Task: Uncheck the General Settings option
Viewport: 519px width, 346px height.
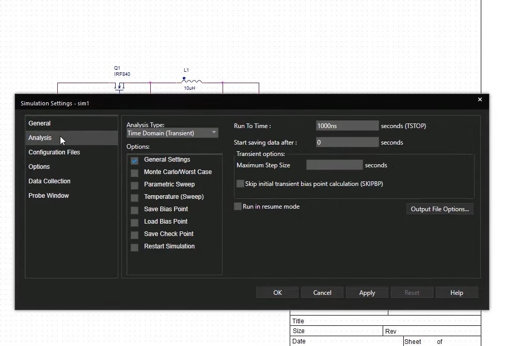Action: (134, 161)
